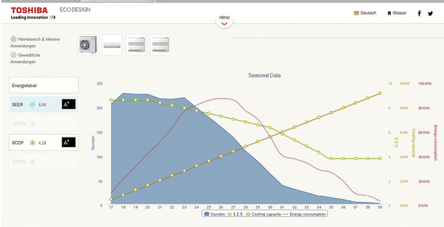
Task: Click the blue snowflake icon in SEER row
Action: [x=32, y=105]
